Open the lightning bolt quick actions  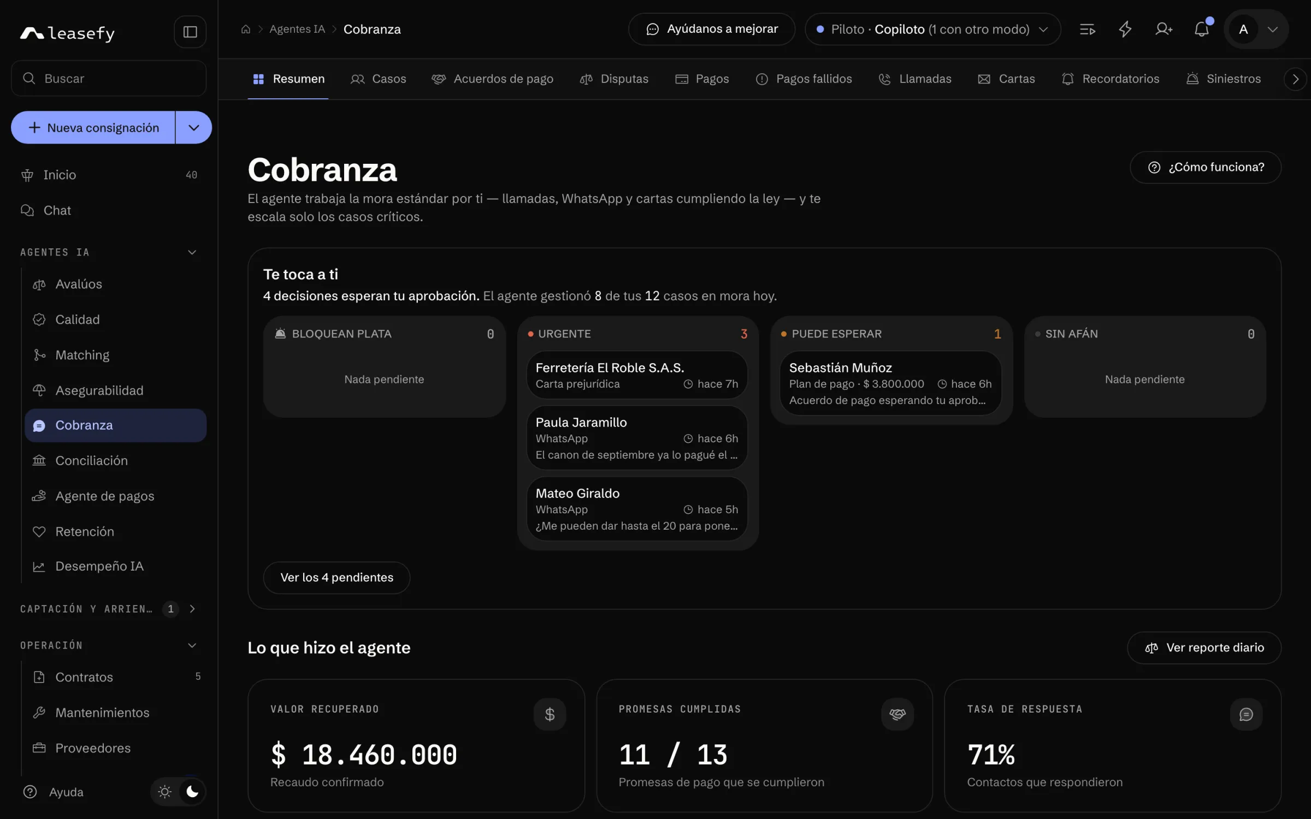1125,29
